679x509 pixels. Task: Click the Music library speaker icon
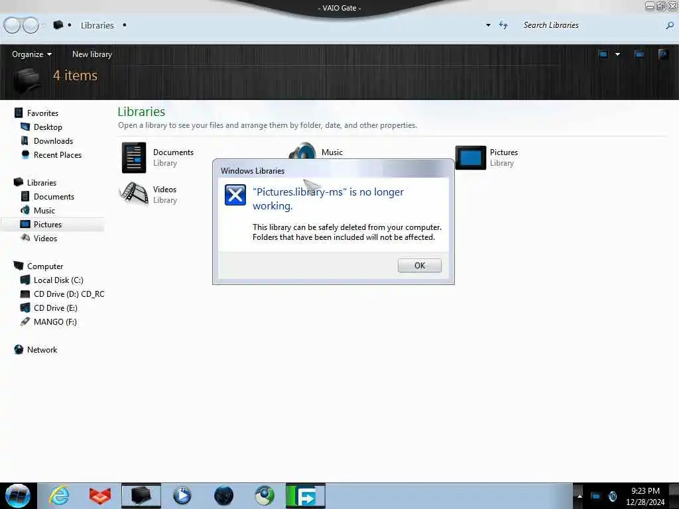click(302, 152)
